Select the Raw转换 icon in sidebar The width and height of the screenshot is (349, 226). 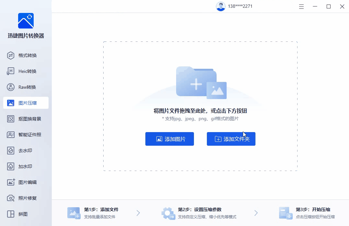tap(11, 87)
